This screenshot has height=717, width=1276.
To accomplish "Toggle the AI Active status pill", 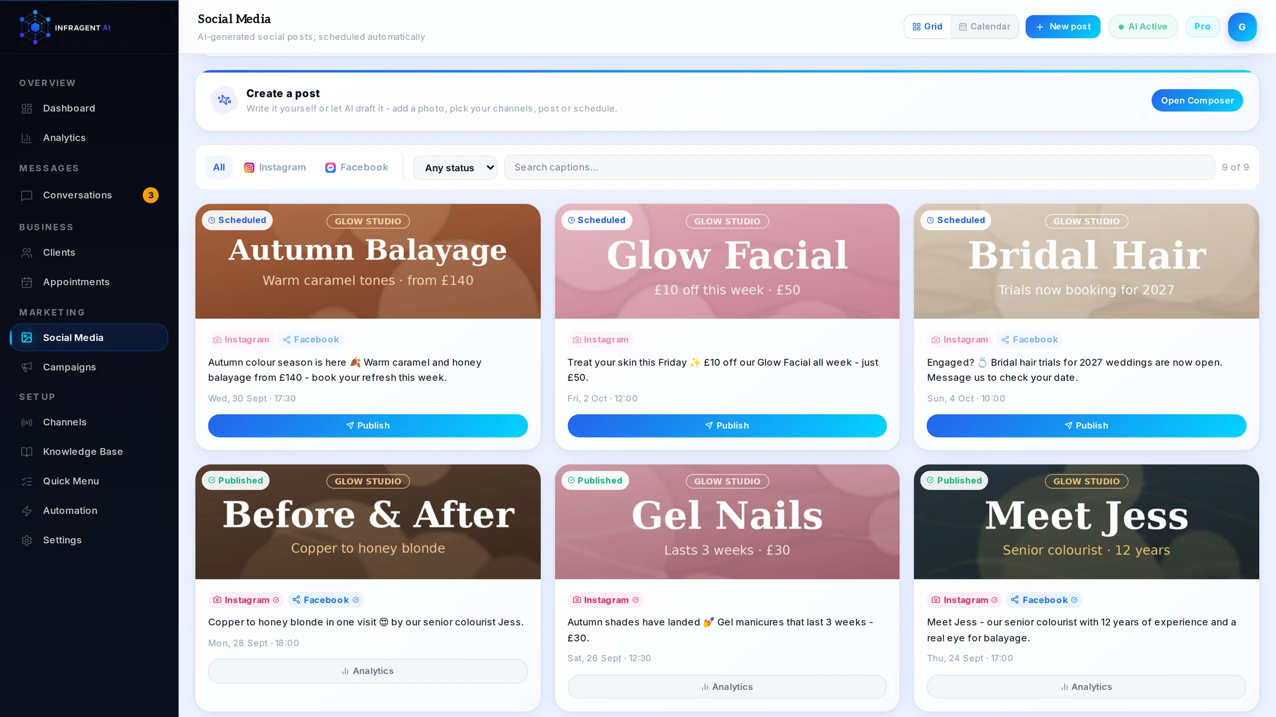I will coord(1143,27).
